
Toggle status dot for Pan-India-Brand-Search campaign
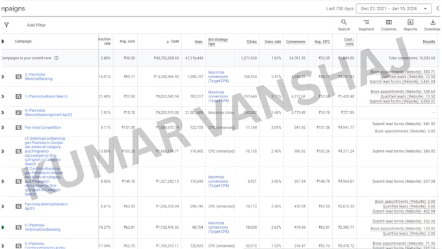[x=3, y=96]
